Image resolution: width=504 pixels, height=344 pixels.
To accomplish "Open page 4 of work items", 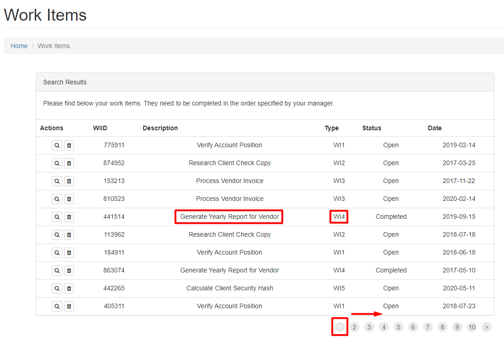I will pyautogui.click(x=383, y=327).
